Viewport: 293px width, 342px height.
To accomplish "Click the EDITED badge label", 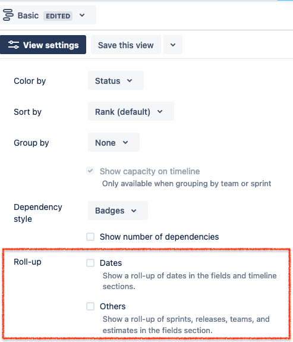I will (58, 16).
